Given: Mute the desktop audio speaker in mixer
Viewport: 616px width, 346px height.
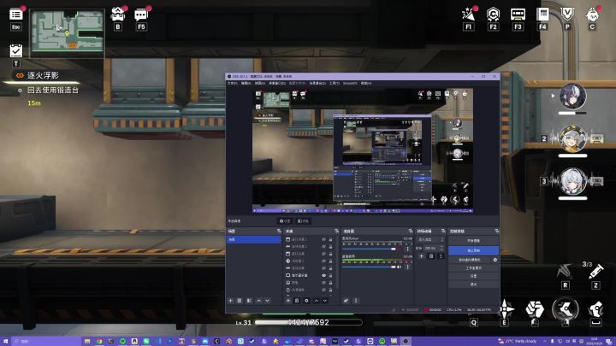Looking at the screenshot, I should (400, 267).
